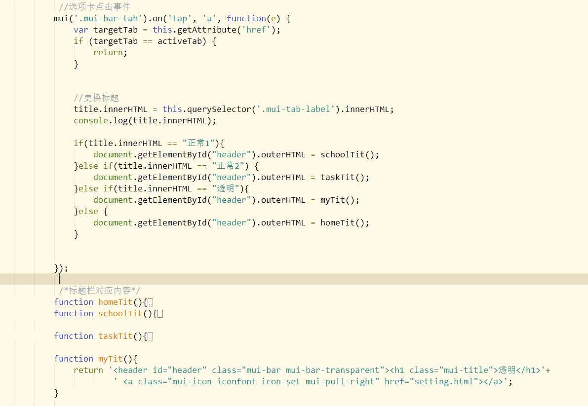
Task: Click the 'tap' event string
Action: [x=180, y=18]
